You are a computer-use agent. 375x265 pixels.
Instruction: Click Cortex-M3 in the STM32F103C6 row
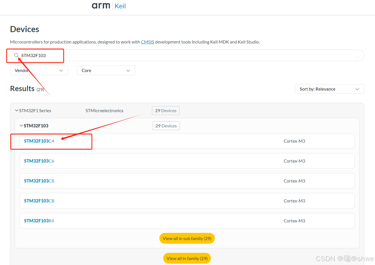(294, 161)
